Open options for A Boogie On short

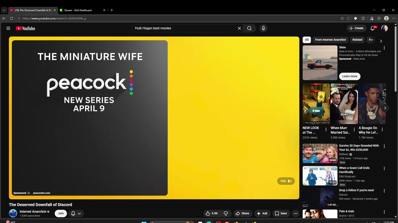pos(382,129)
